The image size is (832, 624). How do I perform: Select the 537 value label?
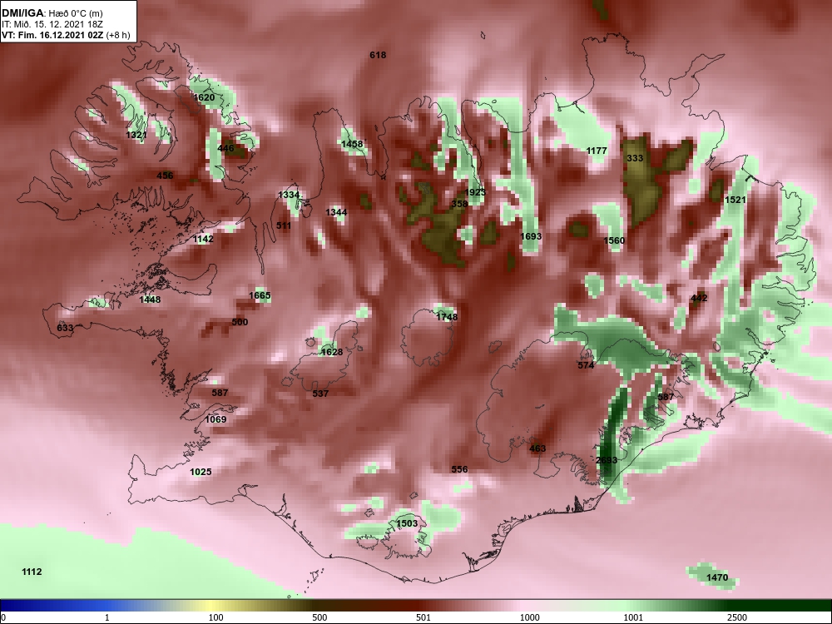pos(320,394)
